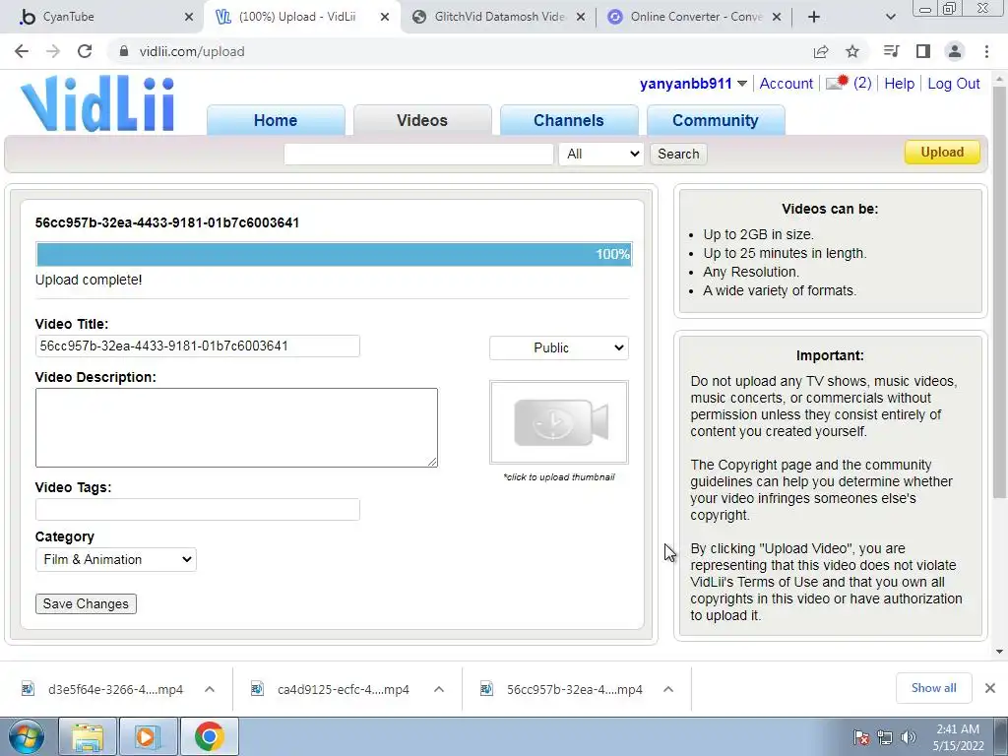
Task: Click the 100% upload progress bar
Action: point(334,254)
